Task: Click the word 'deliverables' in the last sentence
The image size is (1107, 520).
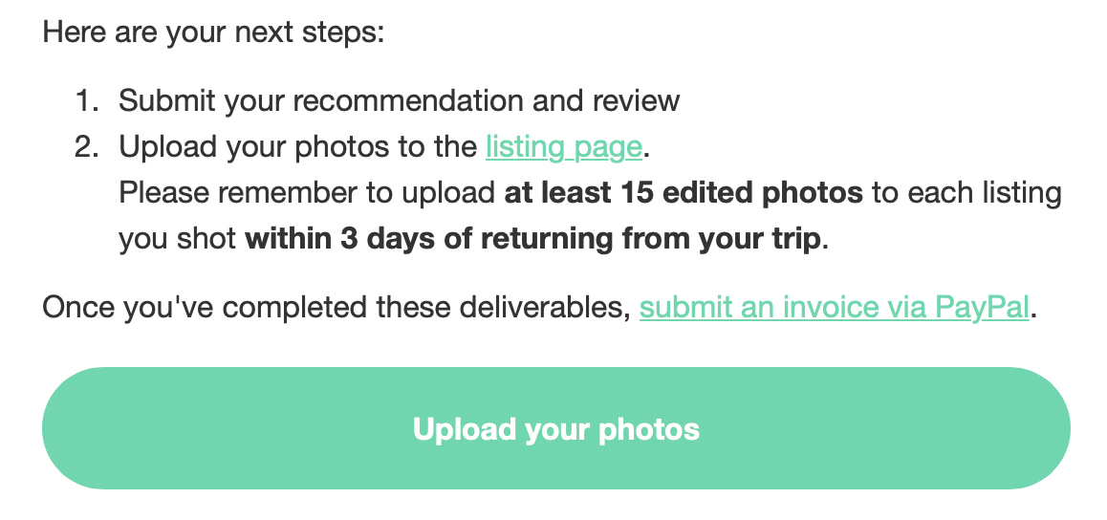Action: [544, 308]
